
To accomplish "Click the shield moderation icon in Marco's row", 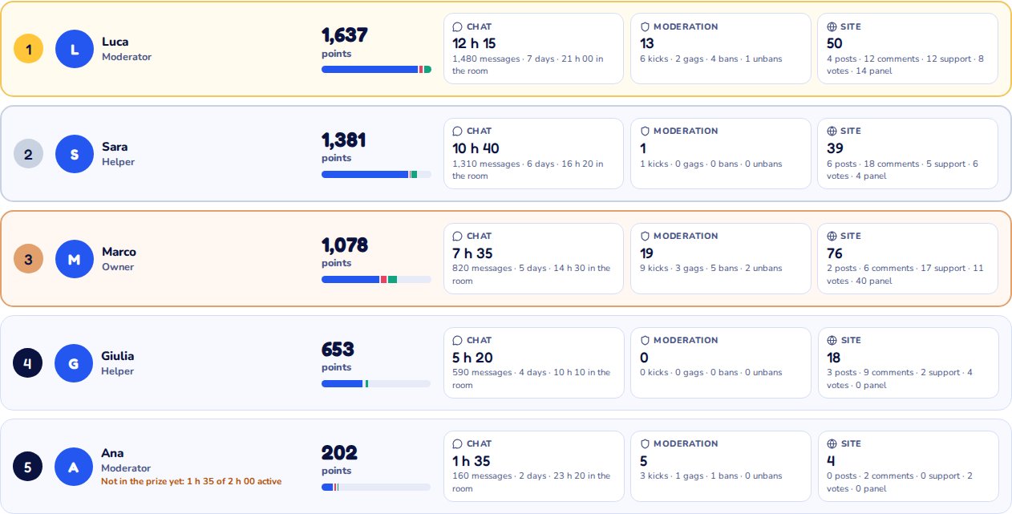I will [645, 236].
